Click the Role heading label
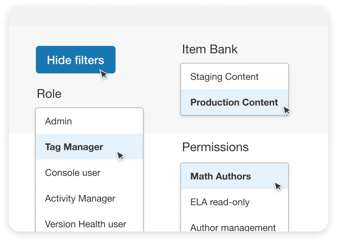The width and height of the screenshot is (337, 242). [49, 93]
